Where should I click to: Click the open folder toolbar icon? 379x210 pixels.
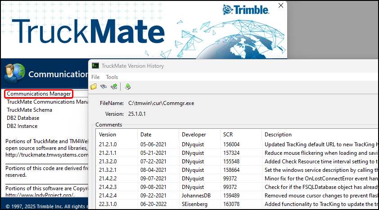94,87
